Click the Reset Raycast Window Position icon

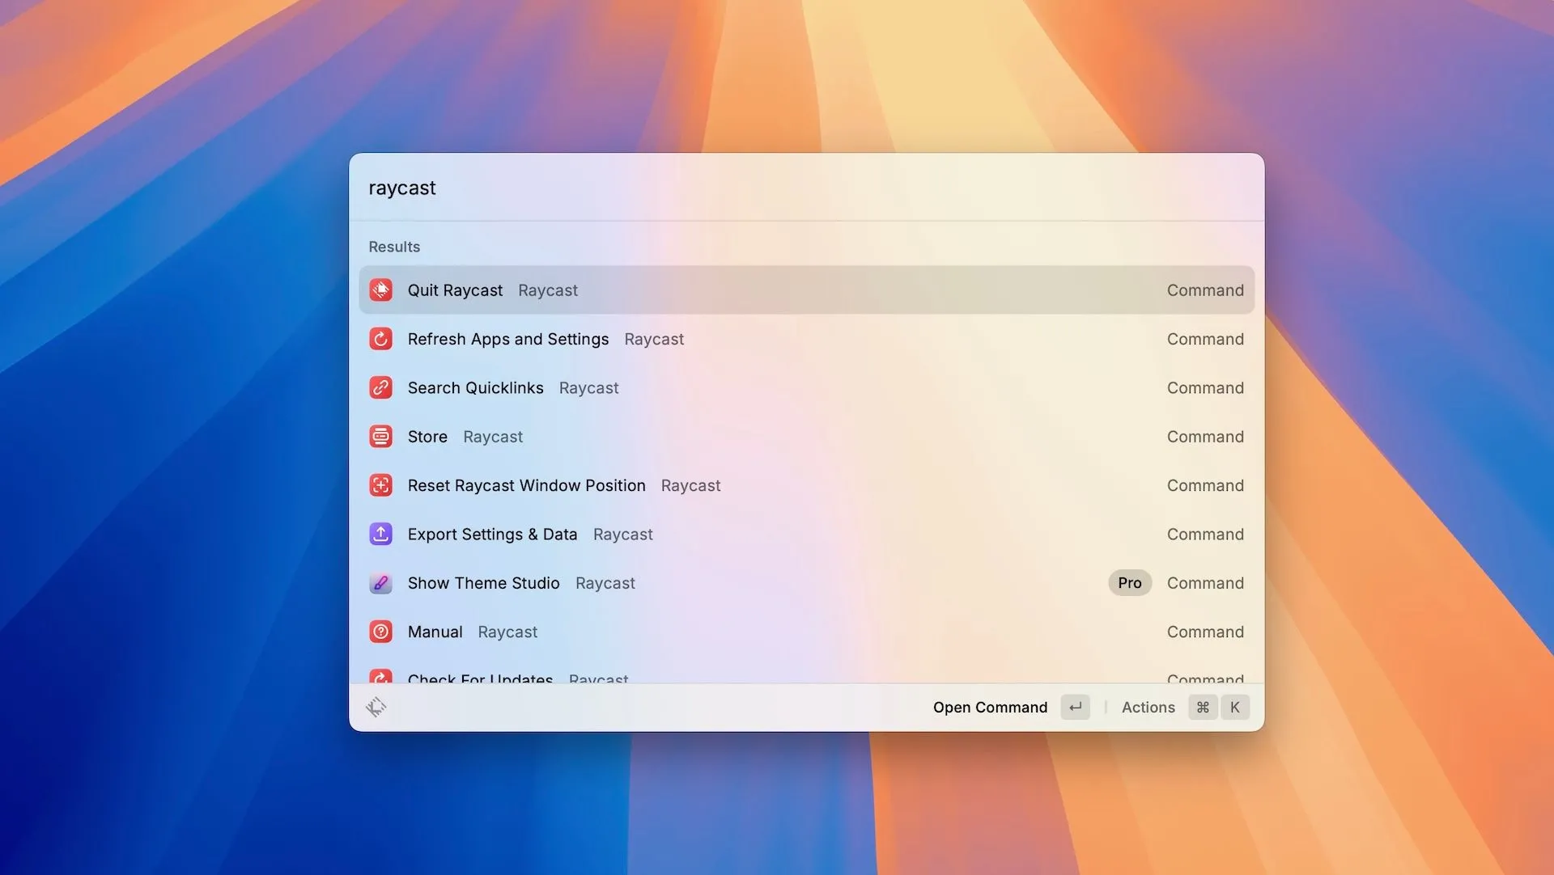(x=380, y=485)
